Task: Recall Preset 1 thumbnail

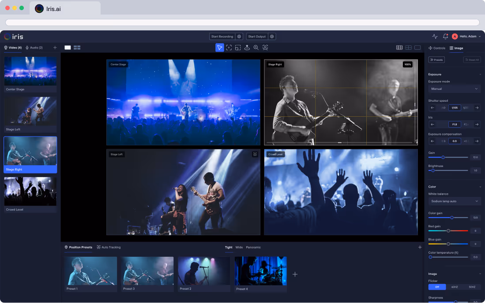Action: tap(90, 274)
